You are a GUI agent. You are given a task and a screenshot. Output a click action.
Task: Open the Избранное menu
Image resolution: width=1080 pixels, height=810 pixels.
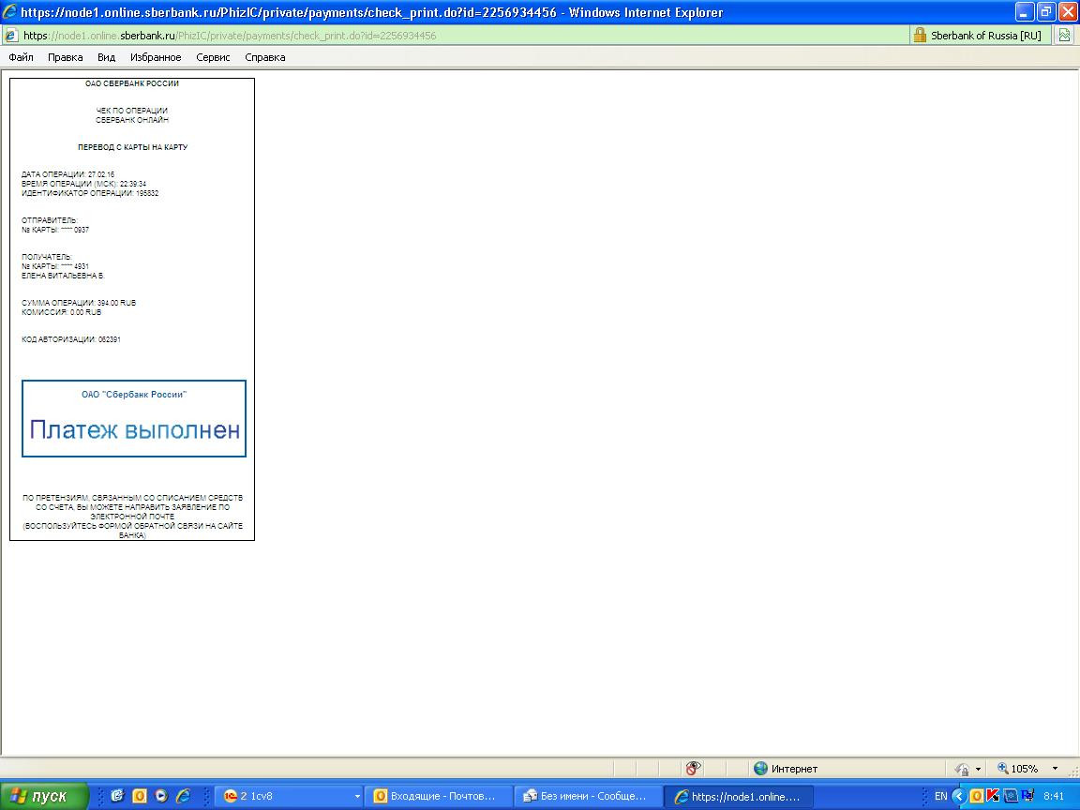[156, 57]
